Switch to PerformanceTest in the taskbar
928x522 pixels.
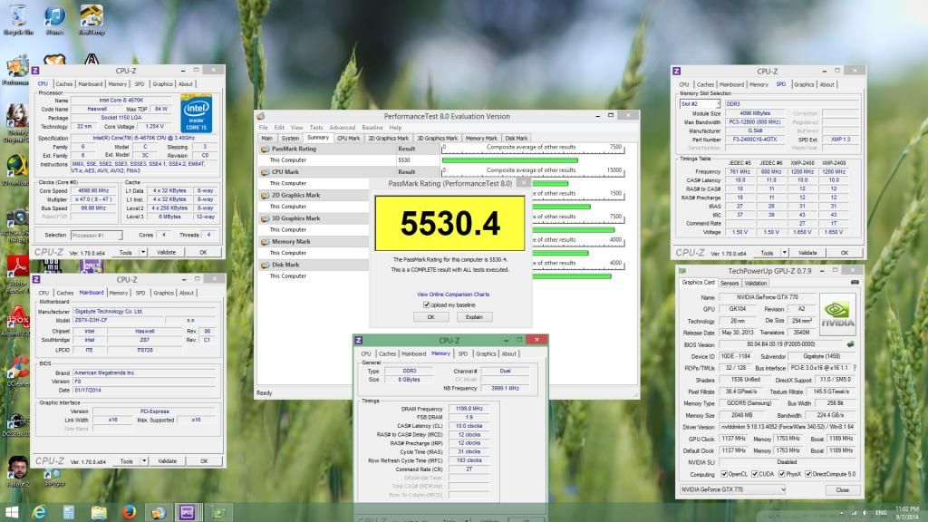pos(158,512)
